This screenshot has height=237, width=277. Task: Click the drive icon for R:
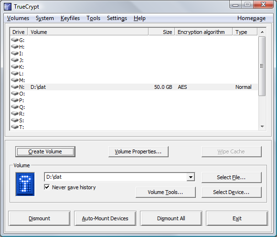tap(15, 114)
